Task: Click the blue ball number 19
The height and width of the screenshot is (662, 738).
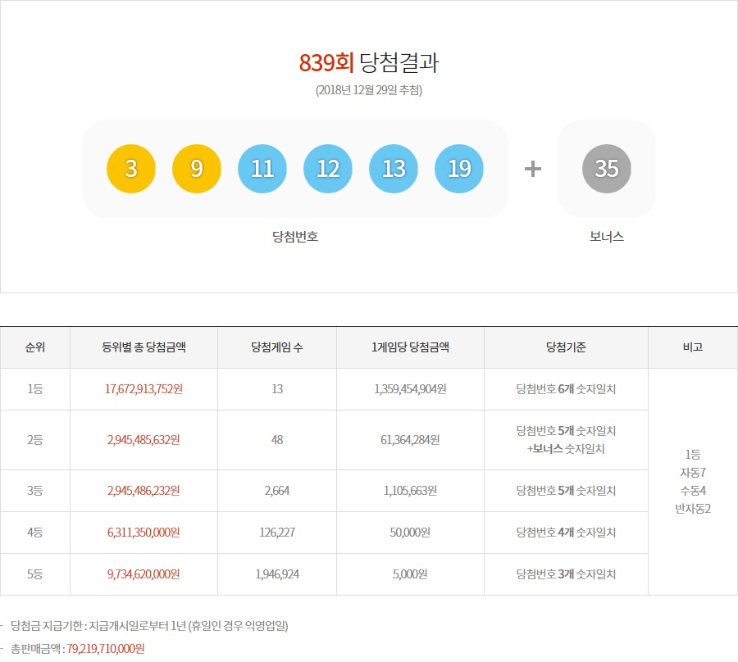Action: [459, 169]
